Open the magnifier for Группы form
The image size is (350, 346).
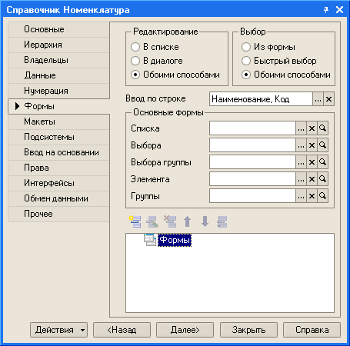point(322,196)
